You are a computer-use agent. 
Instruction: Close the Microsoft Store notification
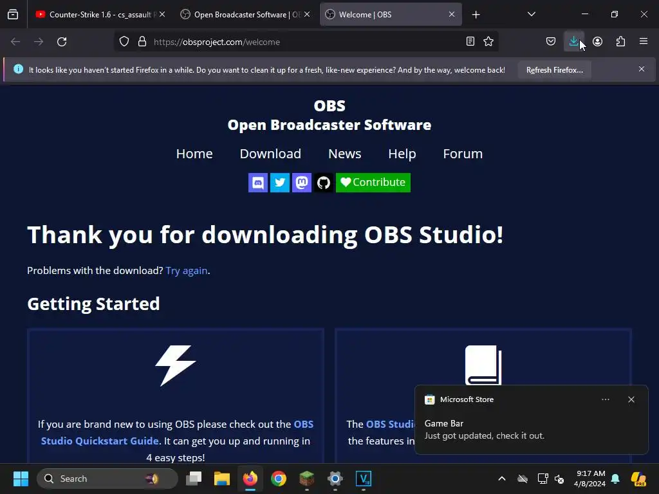631,399
